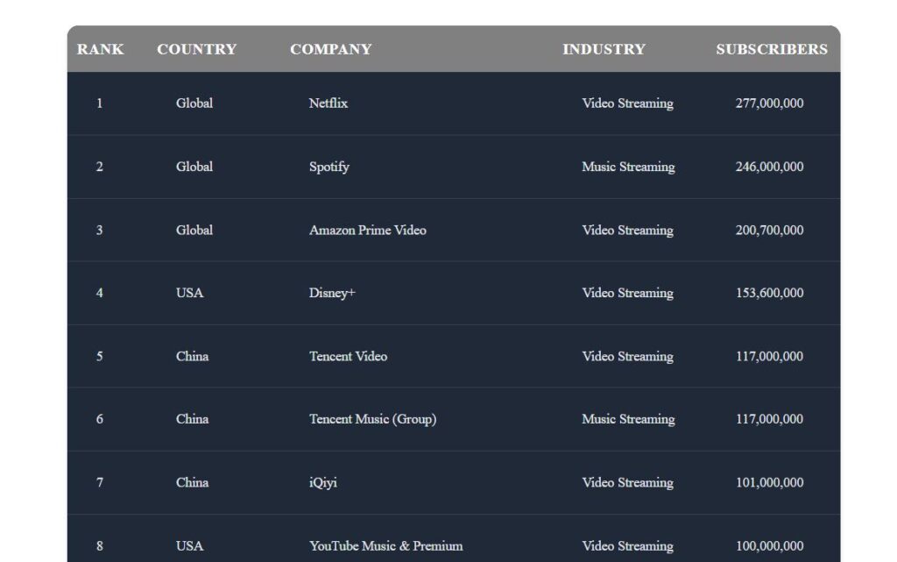Select the Tencent Music (Group) entry
Screen dimensions: 897x562
tap(372, 419)
